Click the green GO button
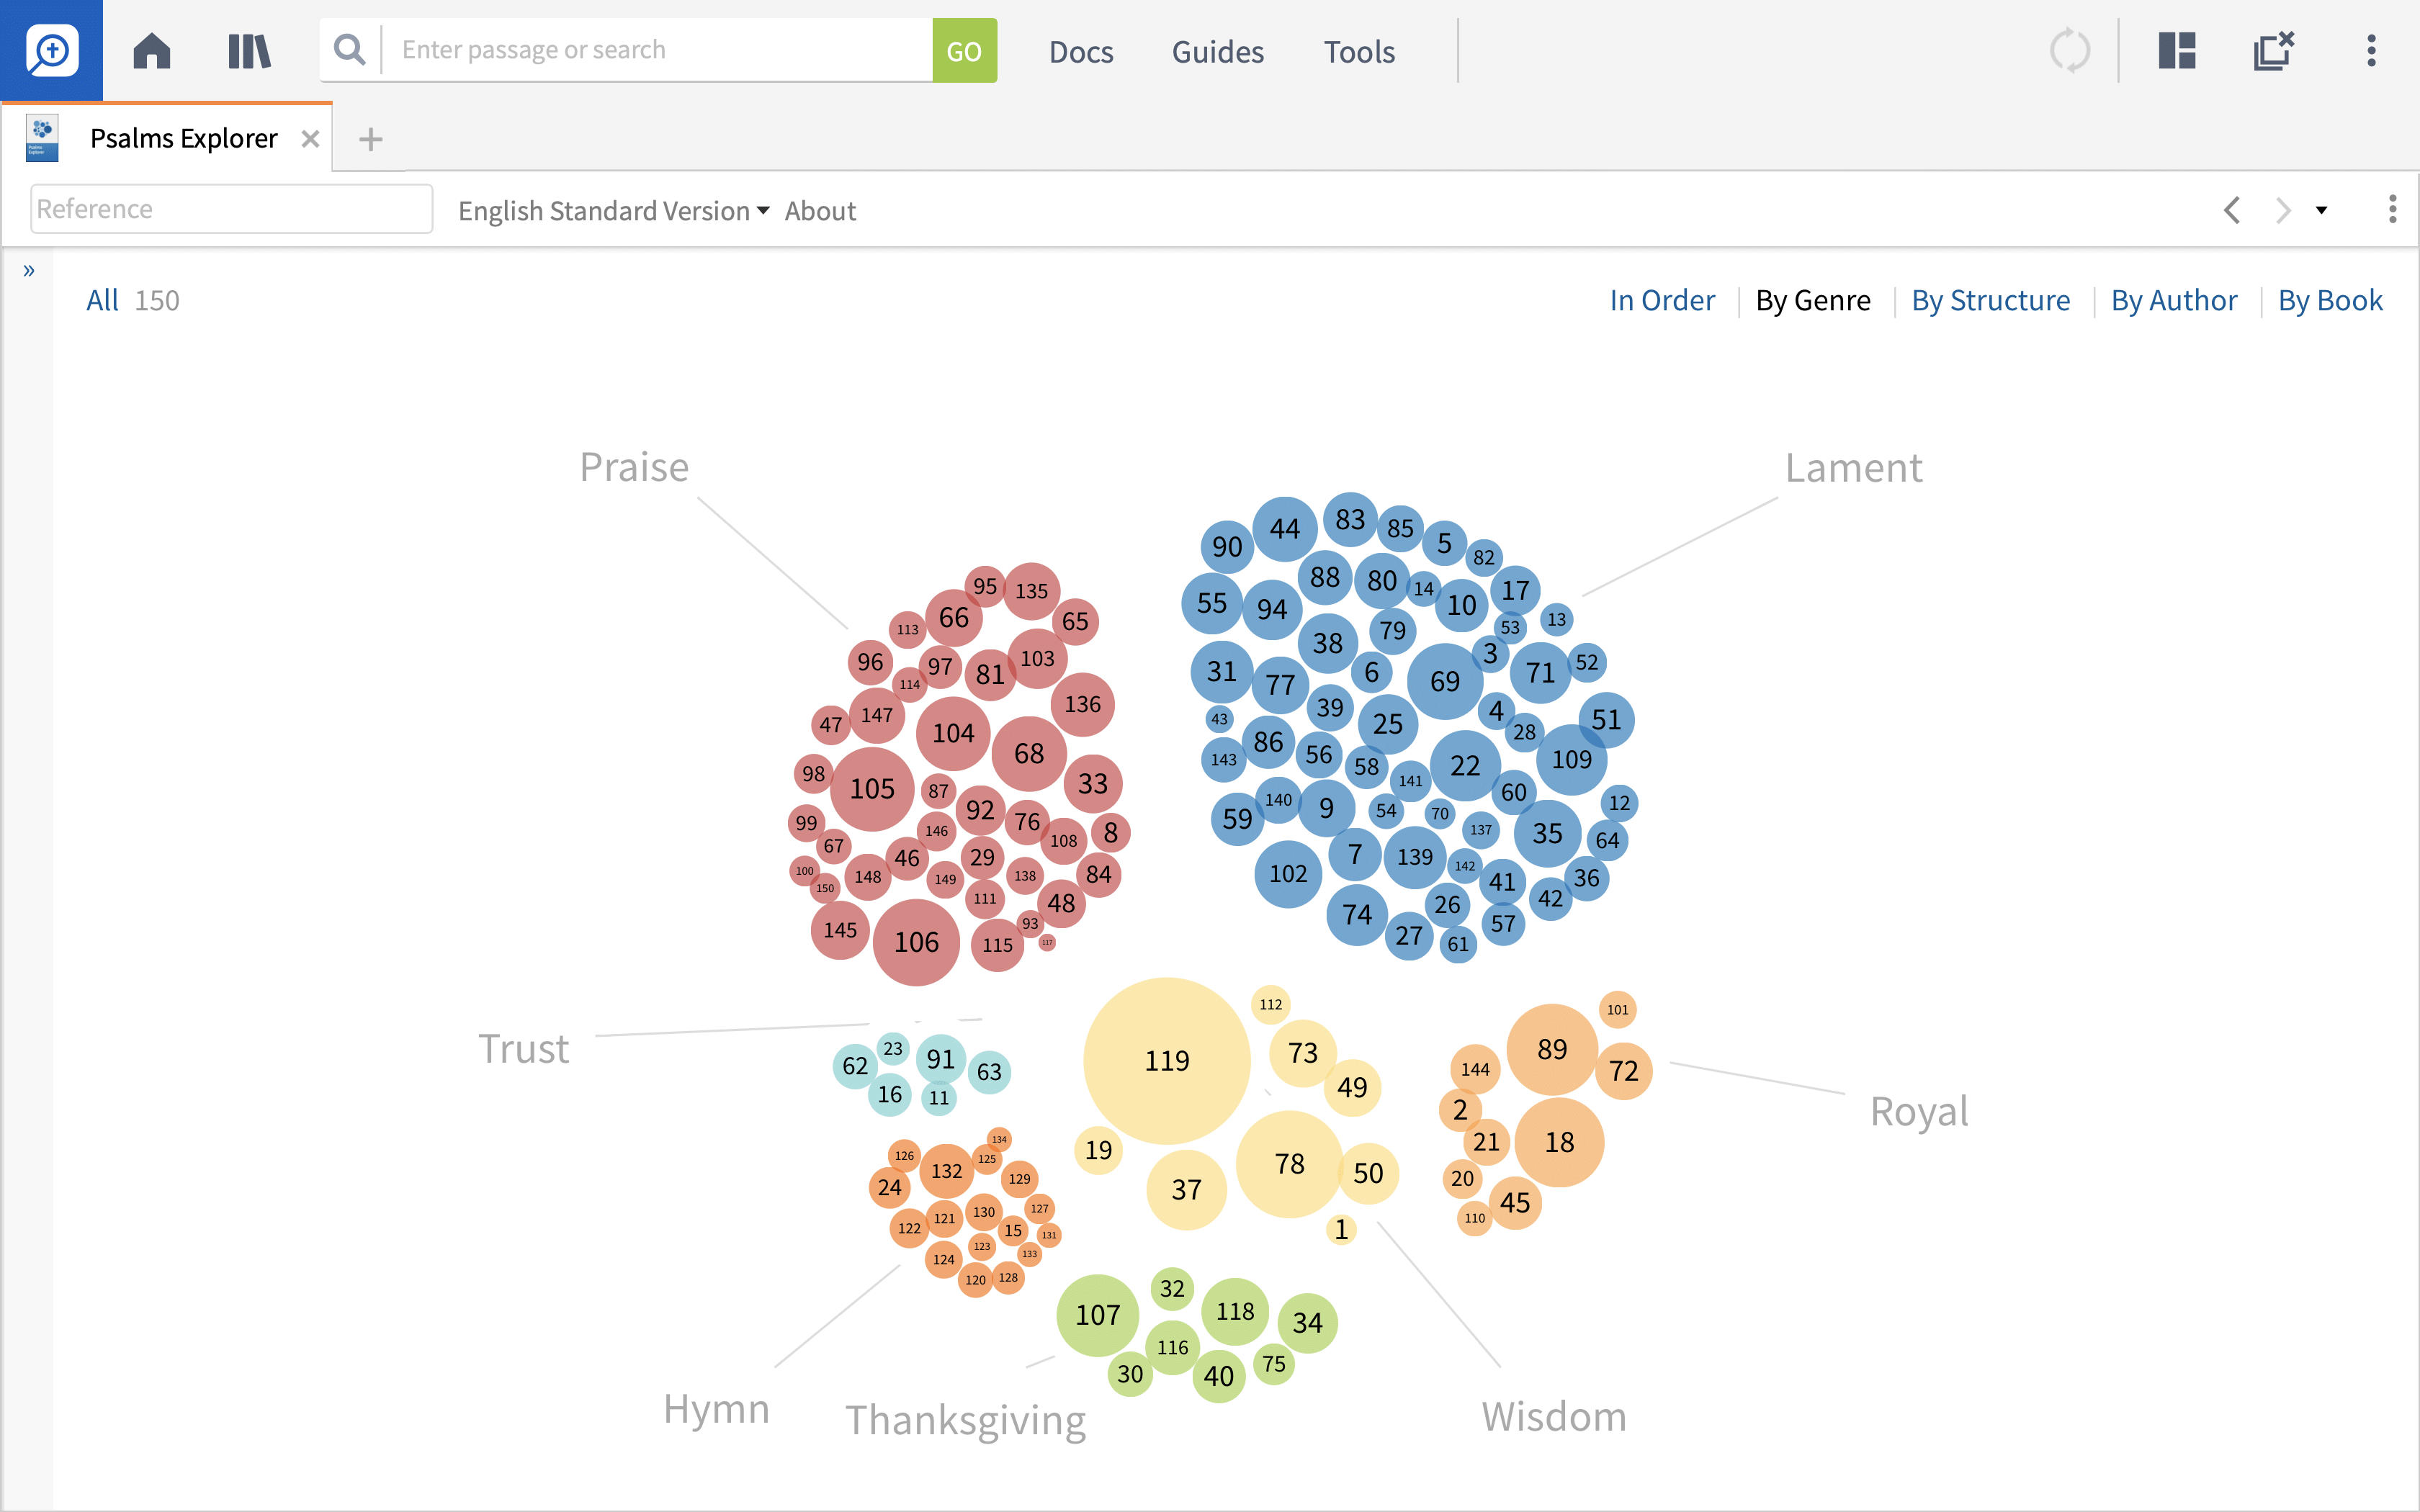The width and height of the screenshot is (2420, 1512). (x=964, y=50)
